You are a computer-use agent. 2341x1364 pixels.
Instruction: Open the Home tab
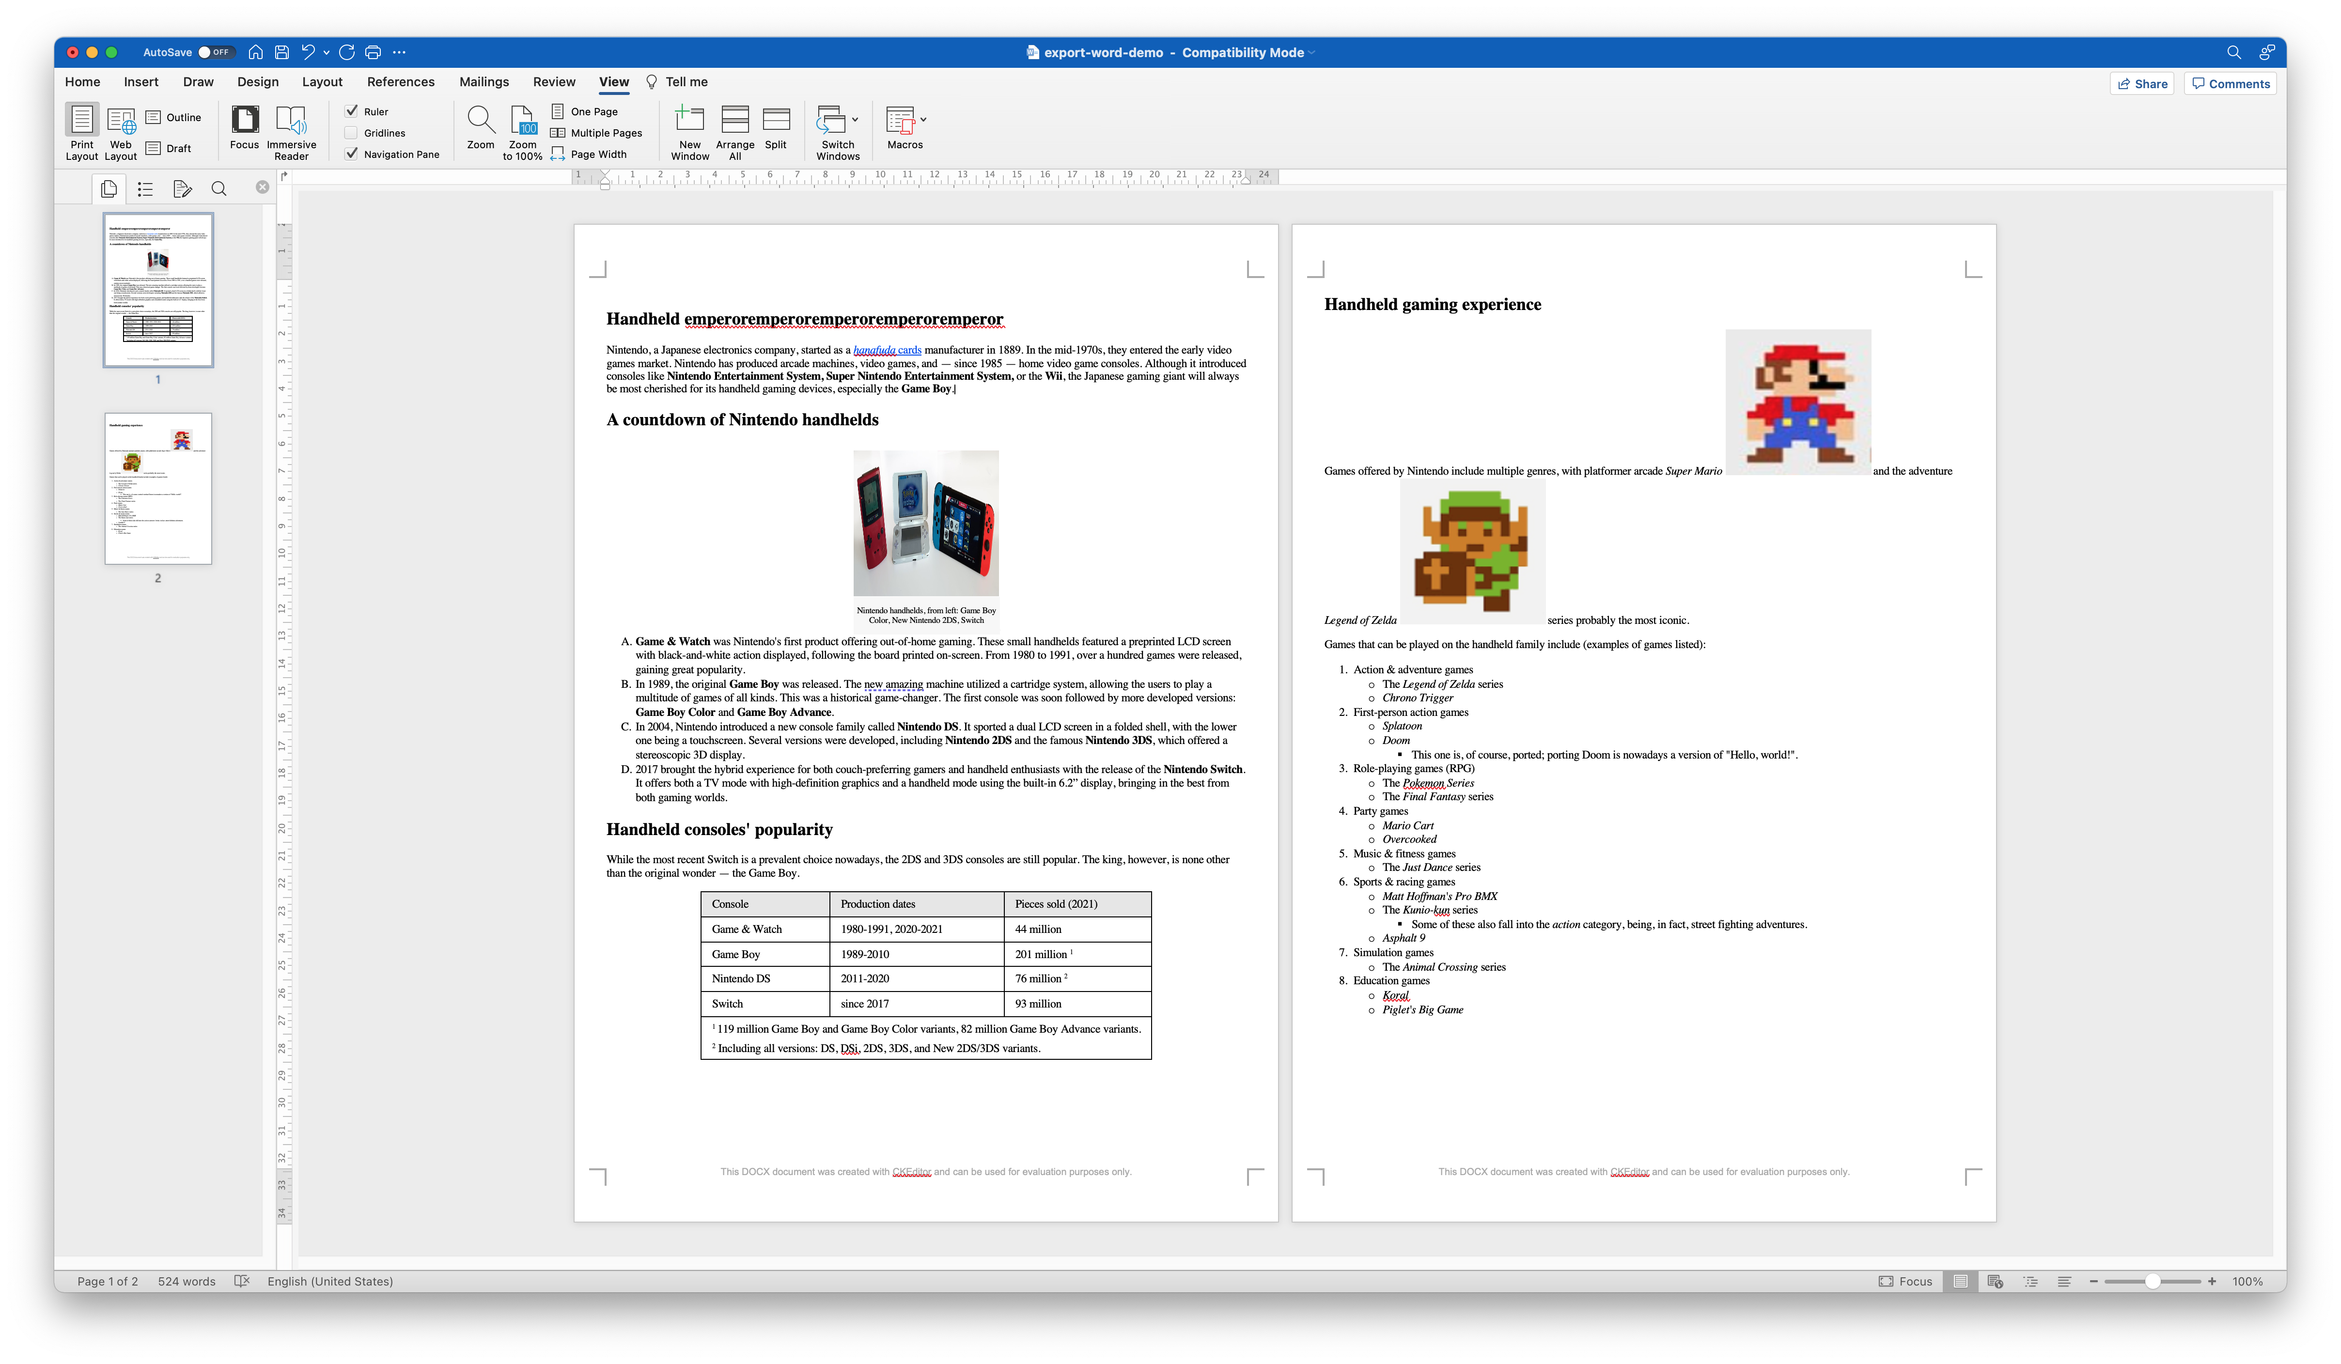[x=83, y=82]
